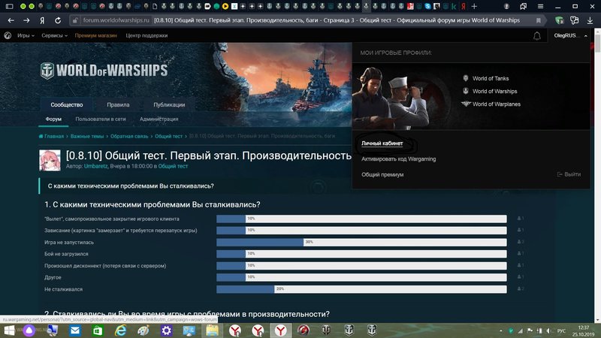Open the Личный кабинет link
This screenshot has height=338, width=601.
tap(382, 143)
